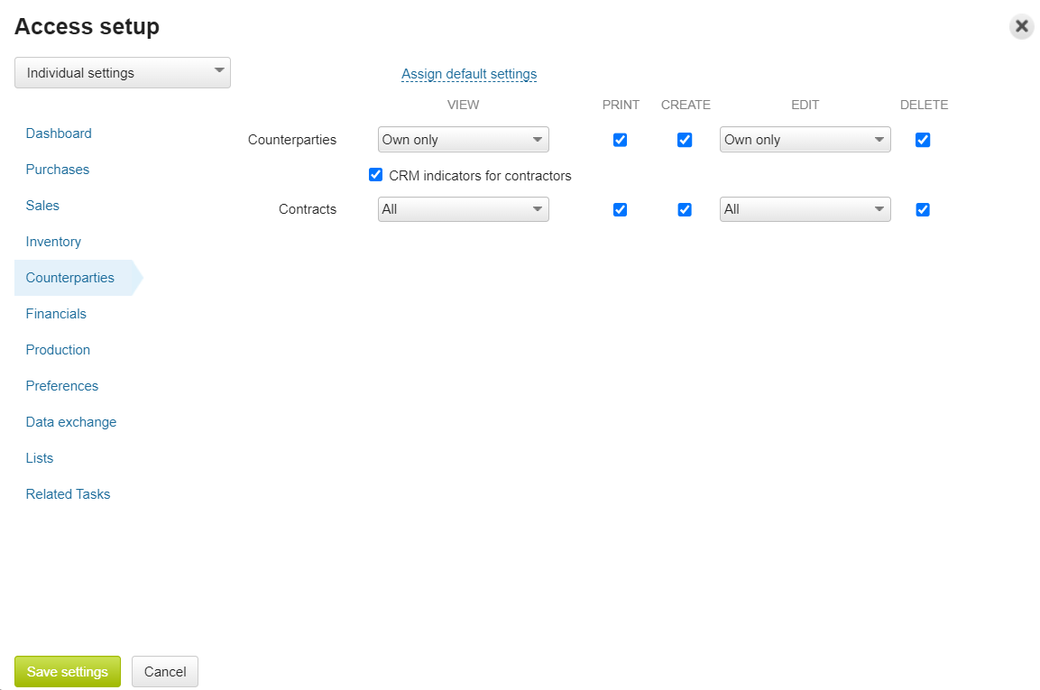
Task: Open Lists section
Action: coord(39,458)
